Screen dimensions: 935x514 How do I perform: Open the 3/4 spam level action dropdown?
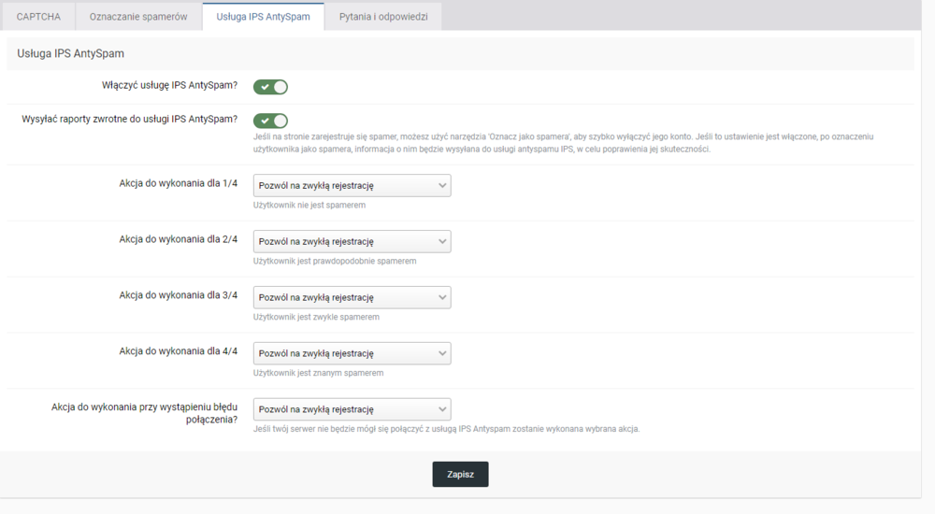pos(352,298)
